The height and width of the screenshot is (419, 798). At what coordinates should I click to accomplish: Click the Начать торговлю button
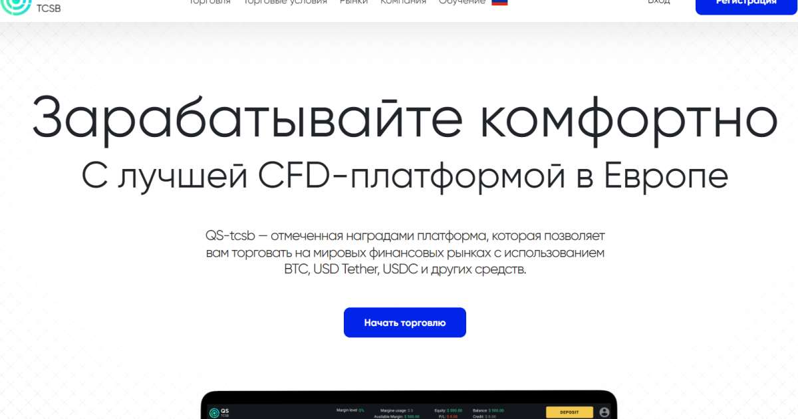coord(405,323)
